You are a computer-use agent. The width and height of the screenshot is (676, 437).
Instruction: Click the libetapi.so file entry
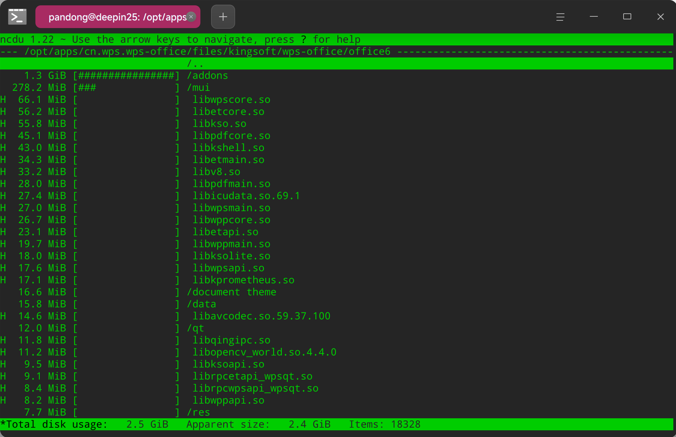tap(225, 232)
